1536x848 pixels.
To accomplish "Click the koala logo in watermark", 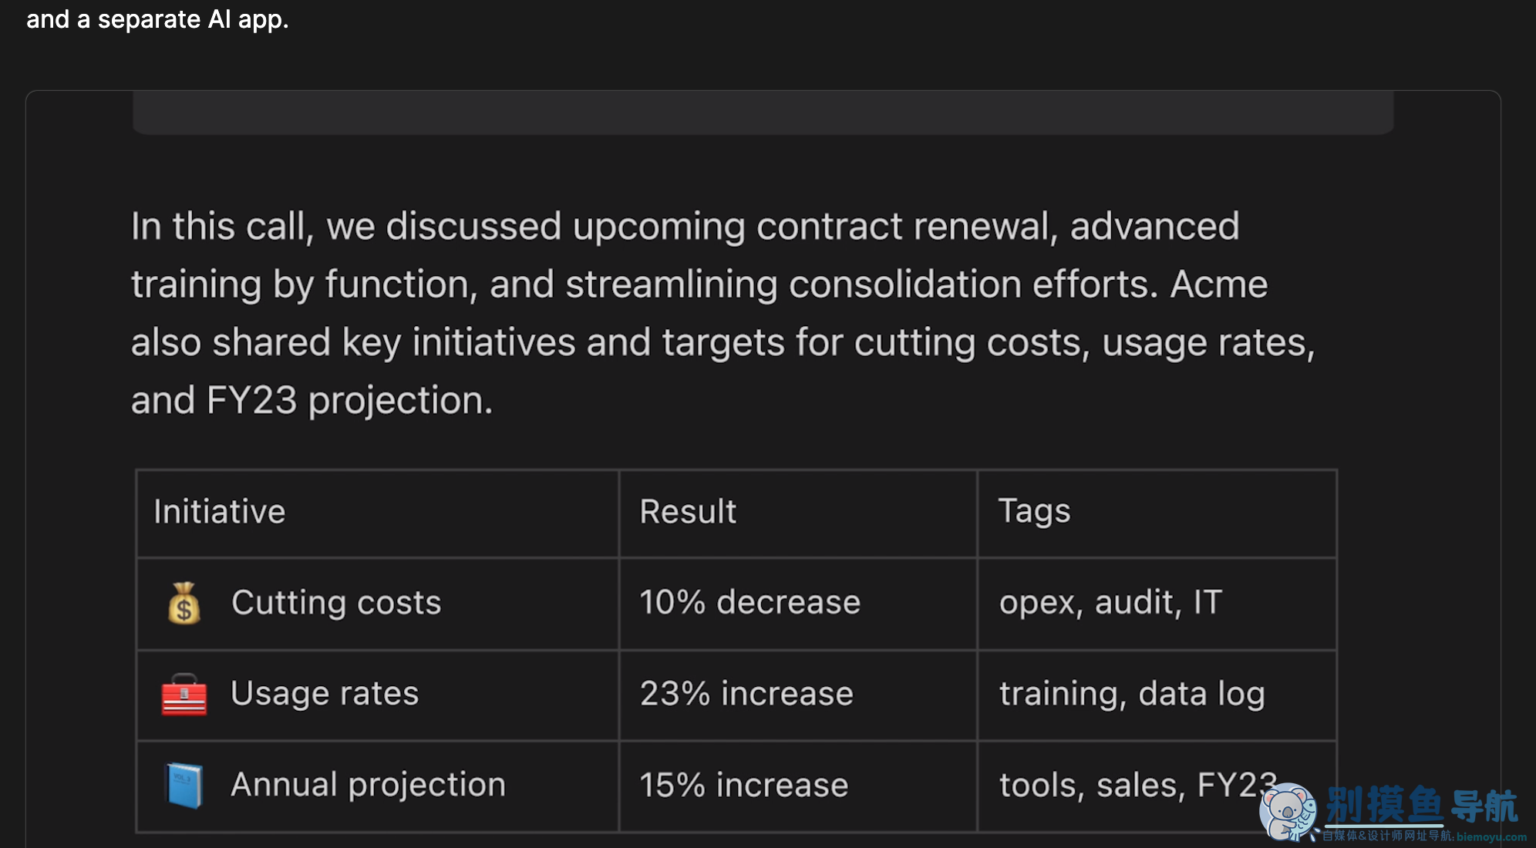I will click(x=1288, y=813).
